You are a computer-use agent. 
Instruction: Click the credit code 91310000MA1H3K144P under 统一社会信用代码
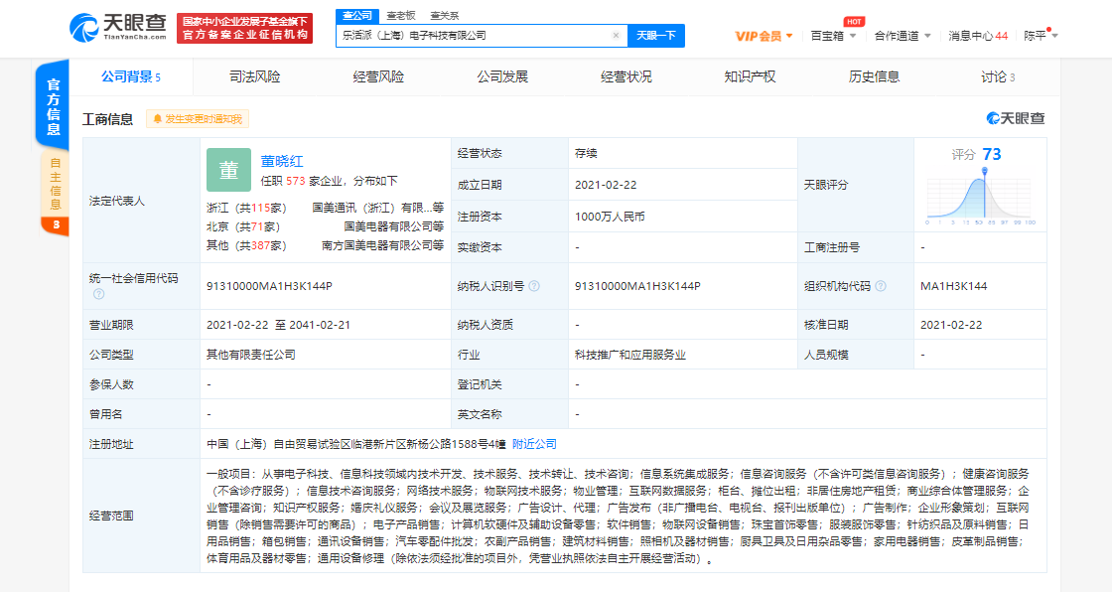coord(269,286)
